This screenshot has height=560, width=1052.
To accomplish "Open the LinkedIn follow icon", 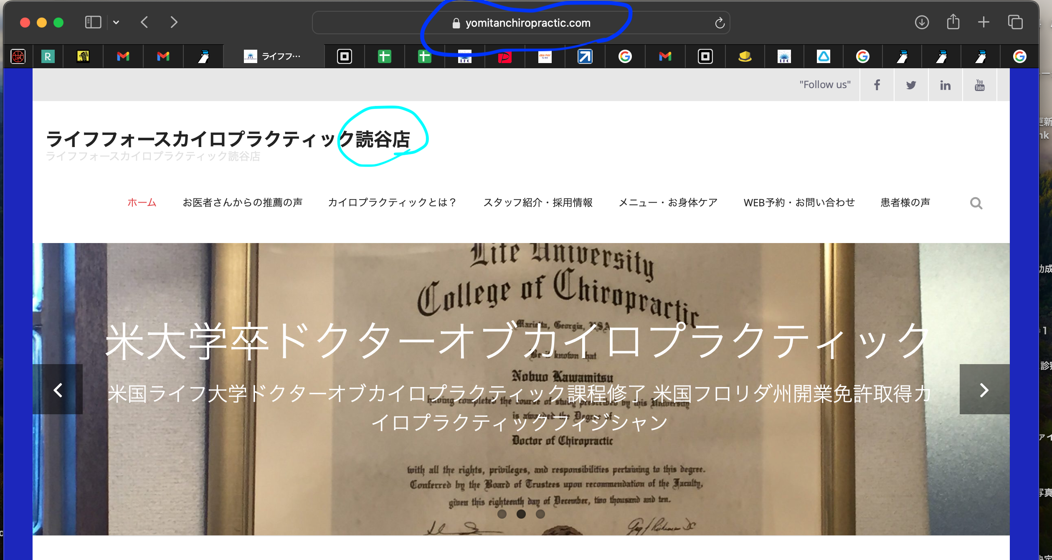I will click(946, 85).
